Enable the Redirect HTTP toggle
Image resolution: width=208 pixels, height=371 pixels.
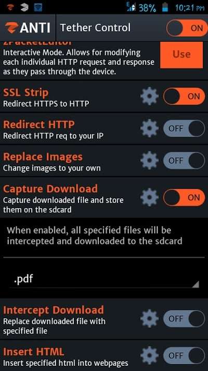[184, 128]
